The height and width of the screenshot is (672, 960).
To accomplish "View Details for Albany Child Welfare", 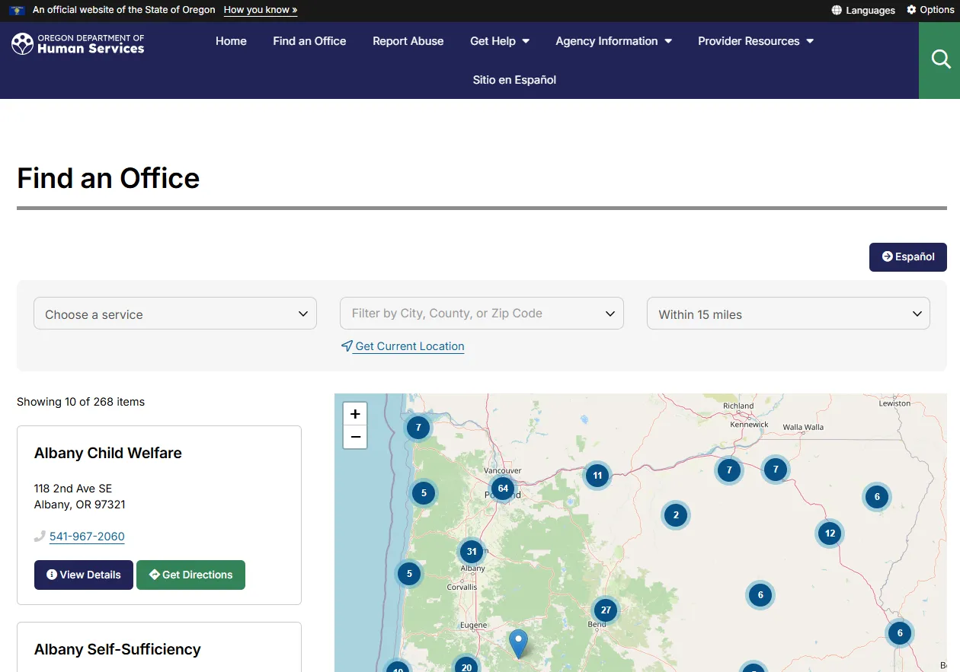I will coord(84,575).
